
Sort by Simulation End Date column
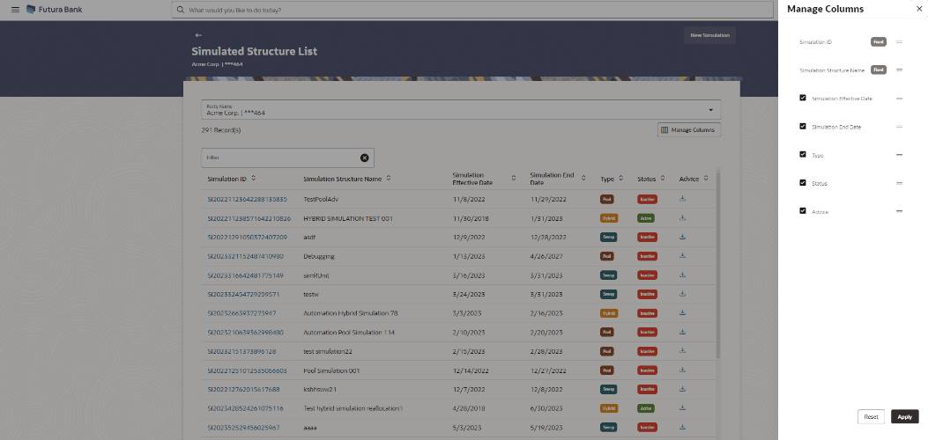(583, 179)
